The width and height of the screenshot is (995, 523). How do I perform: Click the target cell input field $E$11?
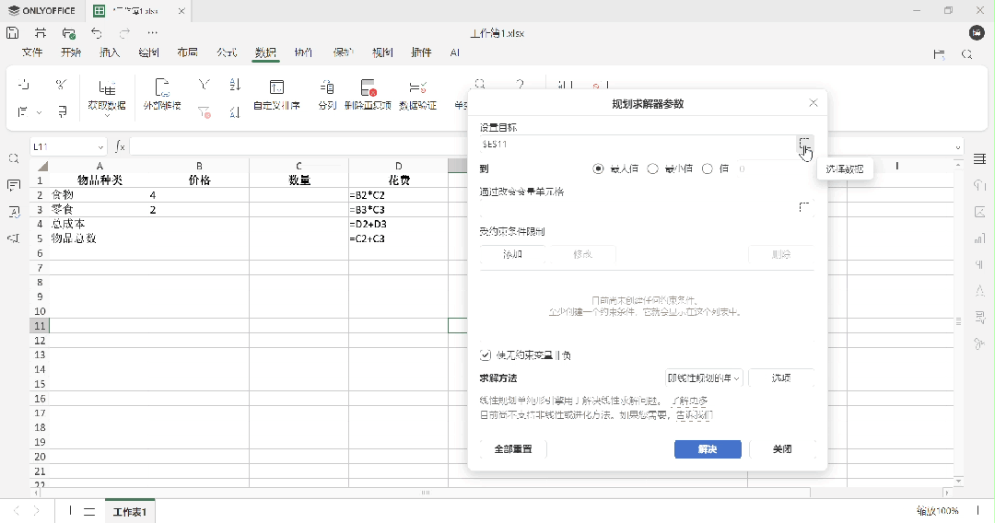(x=638, y=145)
